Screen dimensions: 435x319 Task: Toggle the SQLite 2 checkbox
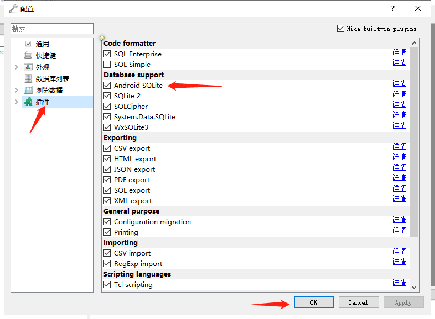107,95
